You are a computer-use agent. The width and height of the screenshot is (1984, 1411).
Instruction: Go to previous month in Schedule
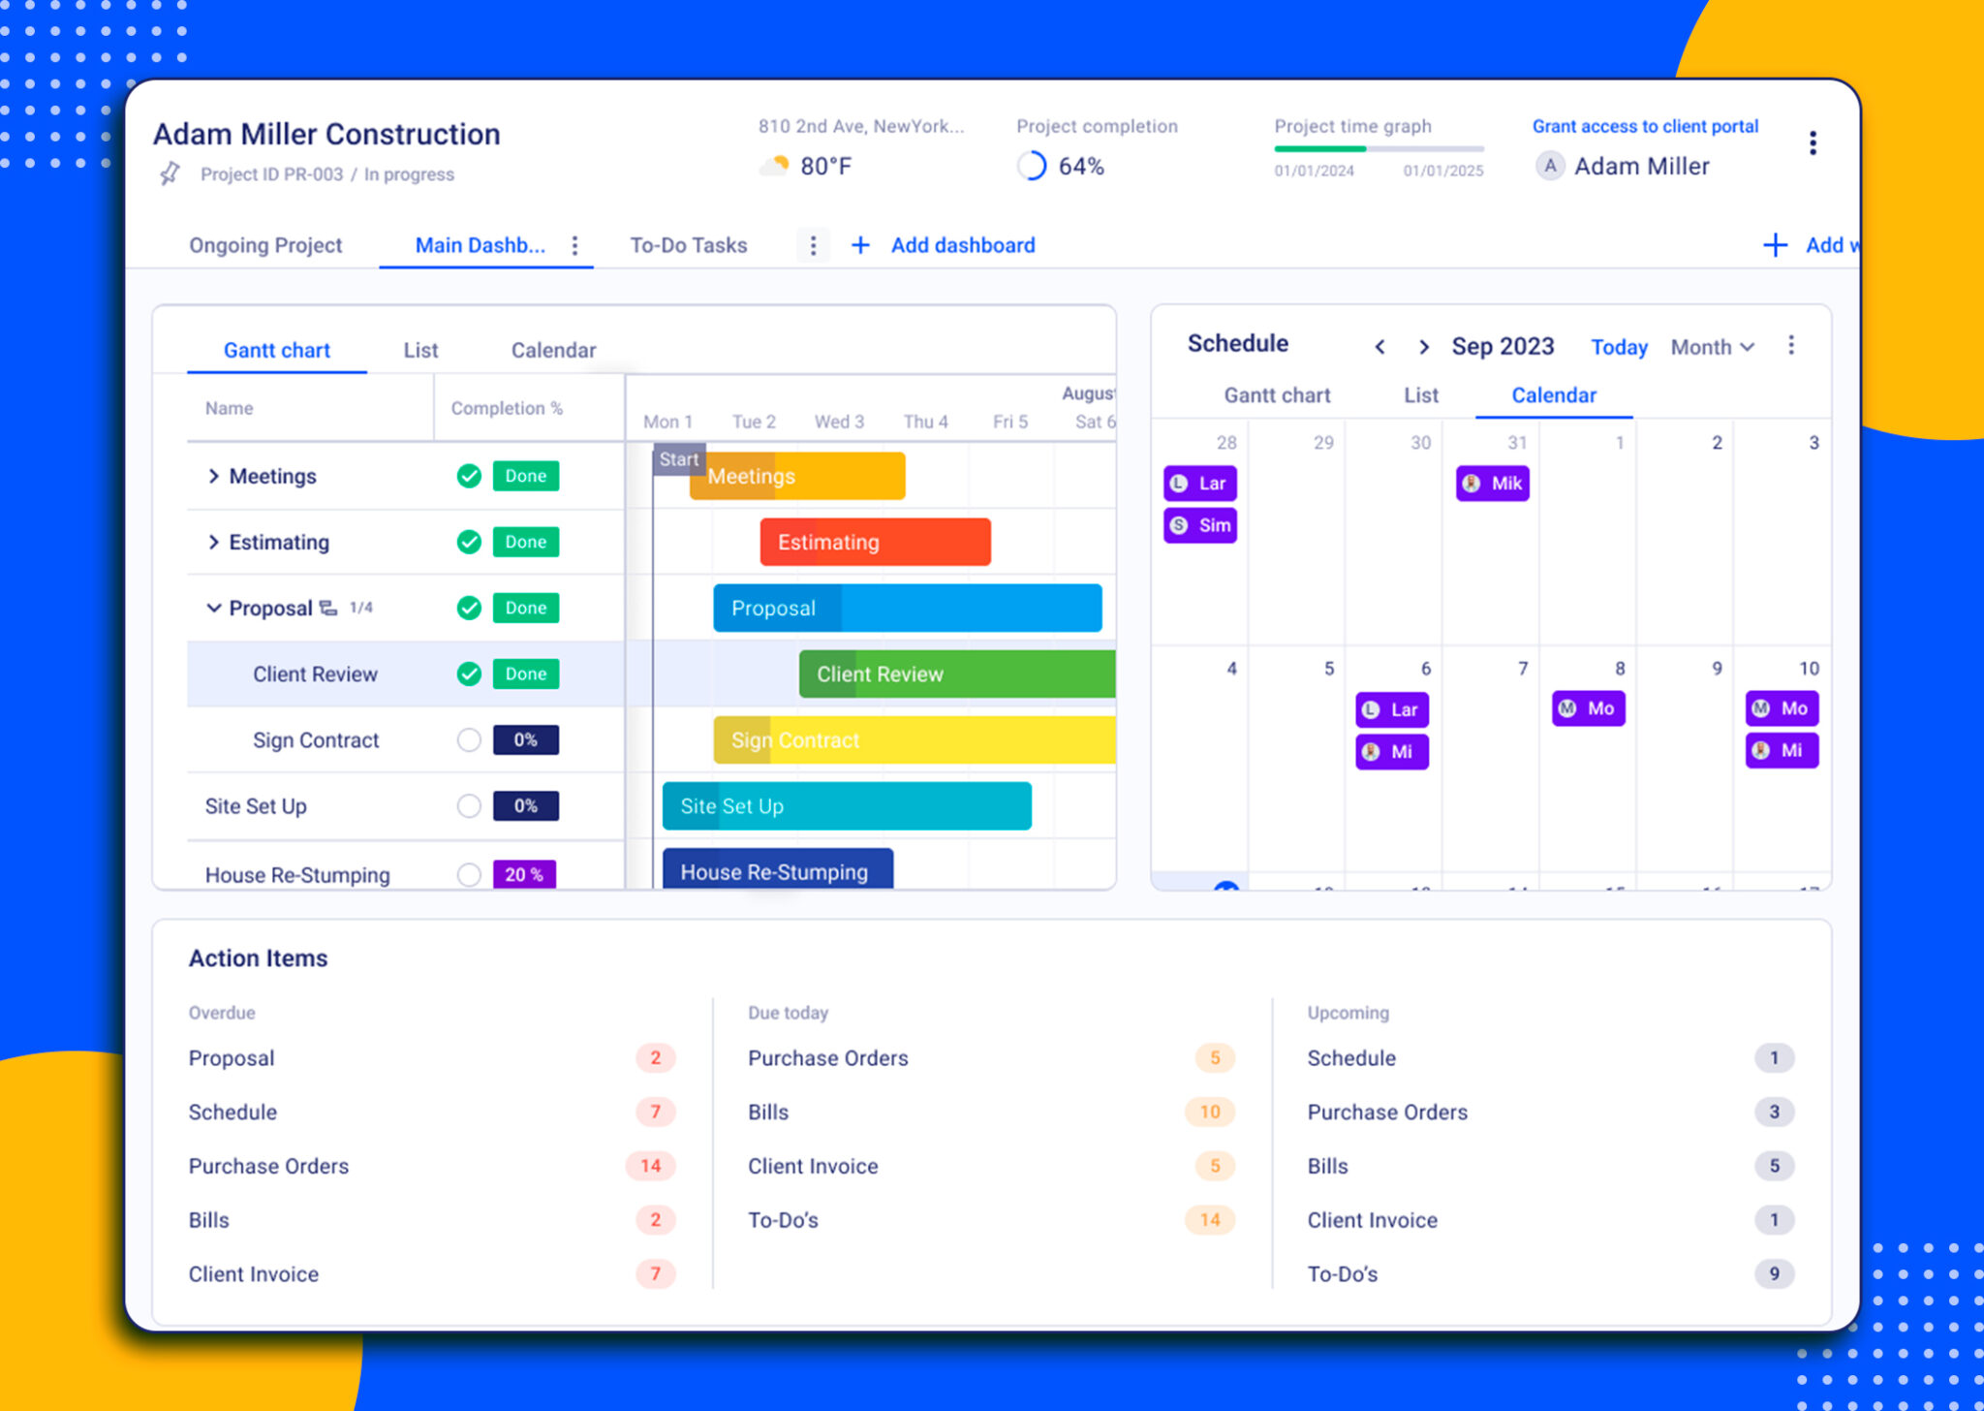coord(1379,347)
